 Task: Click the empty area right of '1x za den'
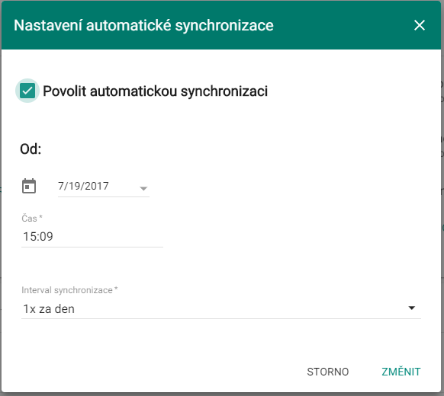coord(240,308)
